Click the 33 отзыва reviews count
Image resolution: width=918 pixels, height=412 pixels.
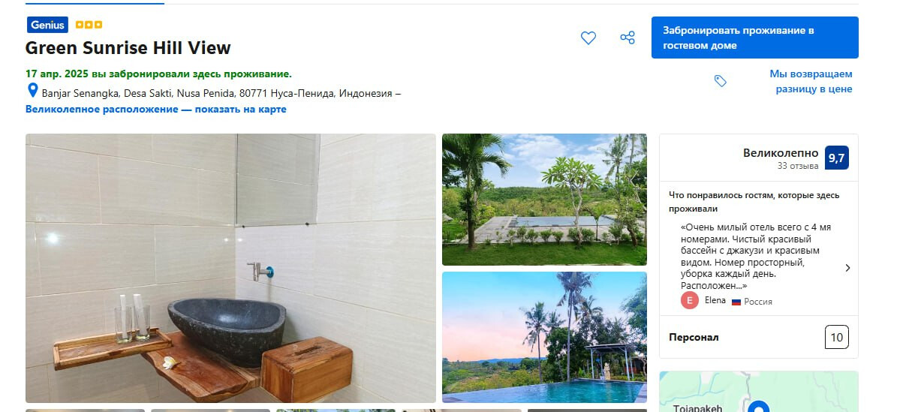798,166
